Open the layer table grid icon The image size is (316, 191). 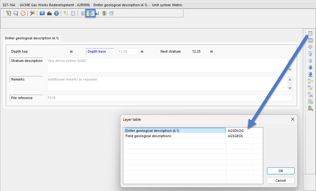(x=310, y=34)
